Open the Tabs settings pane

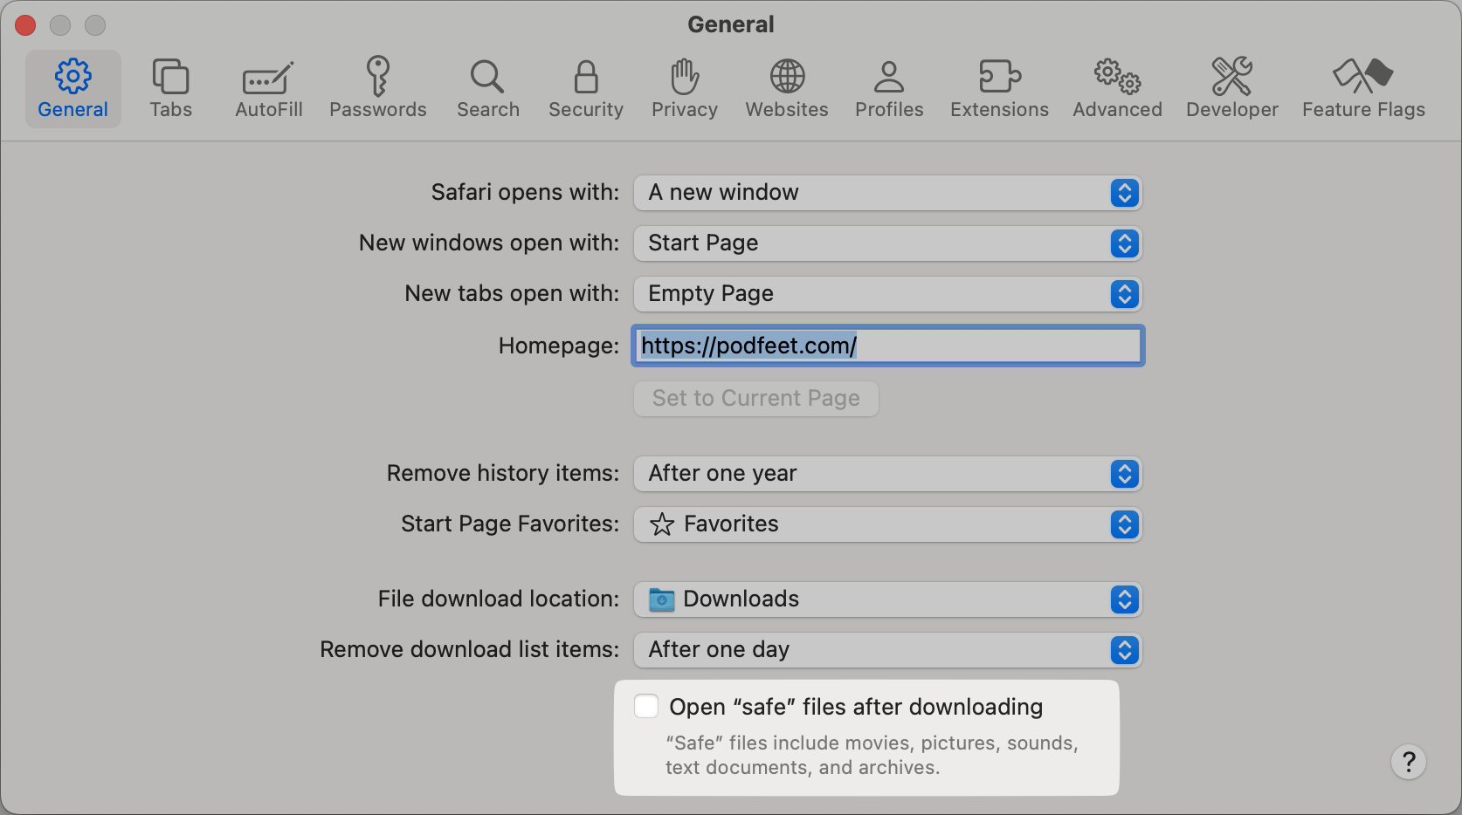tap(170, 89)
